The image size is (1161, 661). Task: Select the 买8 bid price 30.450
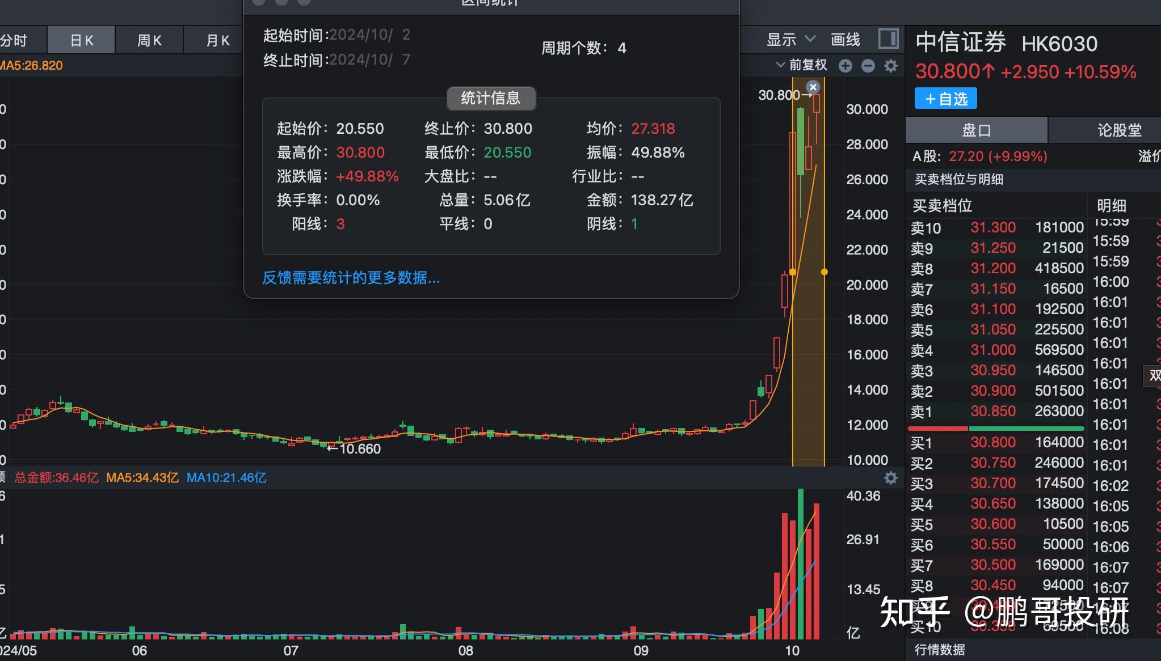[993, 586]
